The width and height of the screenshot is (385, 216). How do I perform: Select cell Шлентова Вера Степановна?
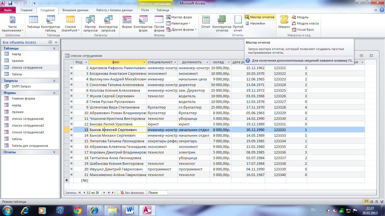(118, 107)
